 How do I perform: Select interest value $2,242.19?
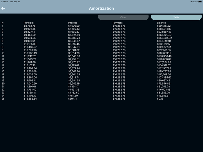74,83
